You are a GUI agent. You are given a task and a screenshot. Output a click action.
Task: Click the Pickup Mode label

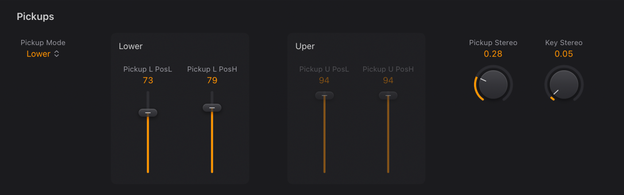tap(43, 43)
